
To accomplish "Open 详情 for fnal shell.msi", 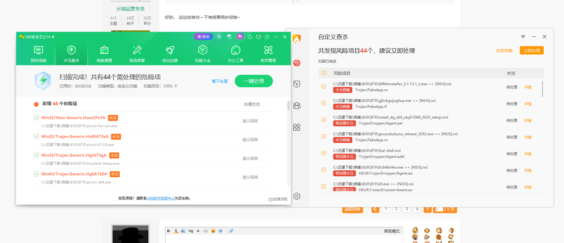I will (x=528, y=154).
